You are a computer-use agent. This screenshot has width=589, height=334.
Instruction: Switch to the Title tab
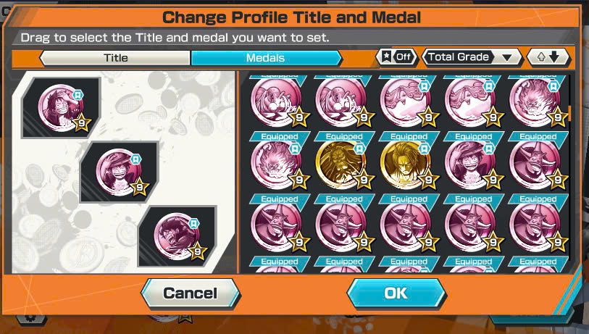pyautogui.click(x=115, y=58)
